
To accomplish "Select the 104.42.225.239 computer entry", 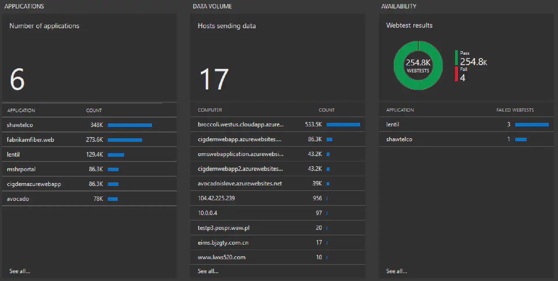I will pos(216,198).
